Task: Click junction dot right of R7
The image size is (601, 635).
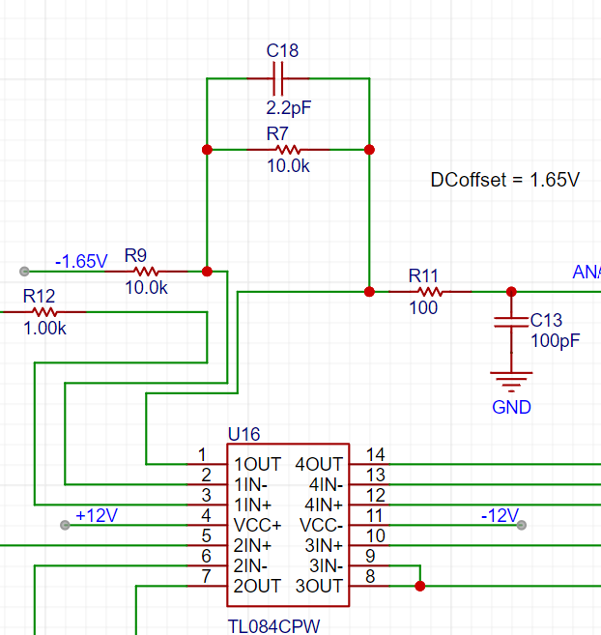Action: 369,150
